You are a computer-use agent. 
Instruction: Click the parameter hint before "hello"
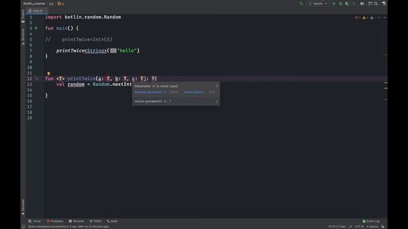[x=113, y=51]
